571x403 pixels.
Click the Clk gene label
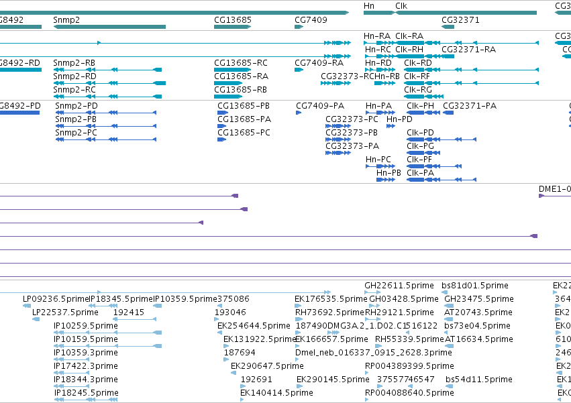401,6
